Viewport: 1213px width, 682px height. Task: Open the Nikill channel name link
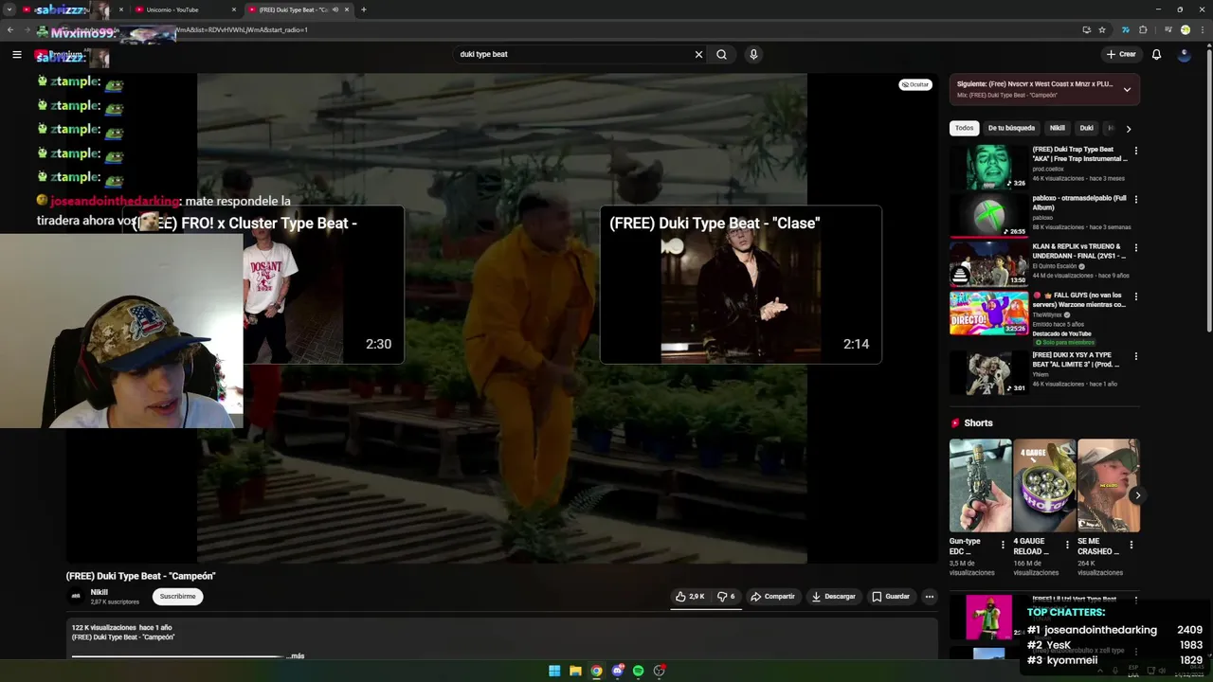[x=99, y=592]
